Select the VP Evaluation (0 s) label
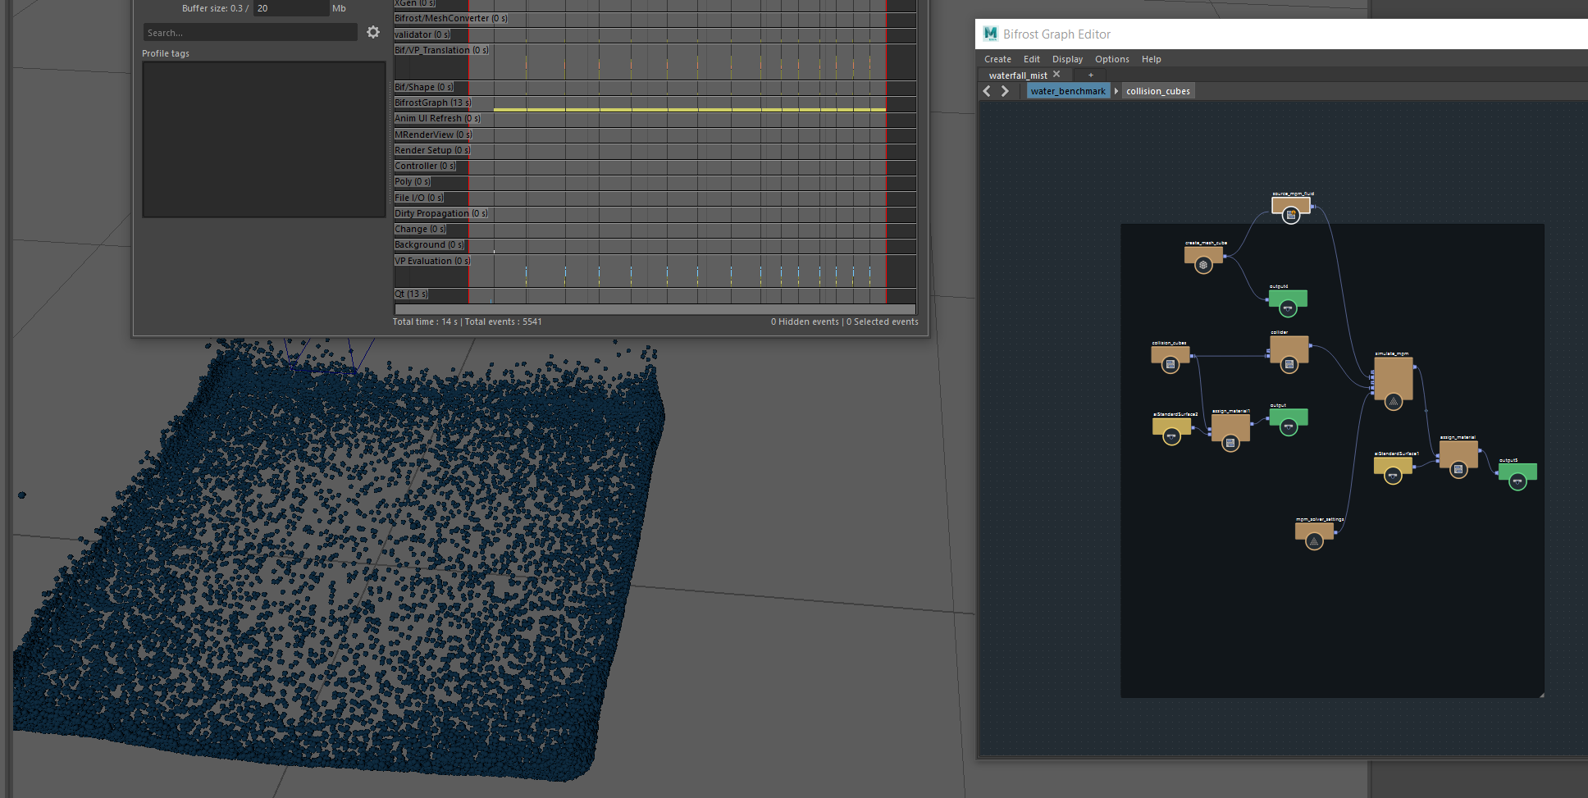The width and height of the screenshot is (1588, 798). [432, 261]
